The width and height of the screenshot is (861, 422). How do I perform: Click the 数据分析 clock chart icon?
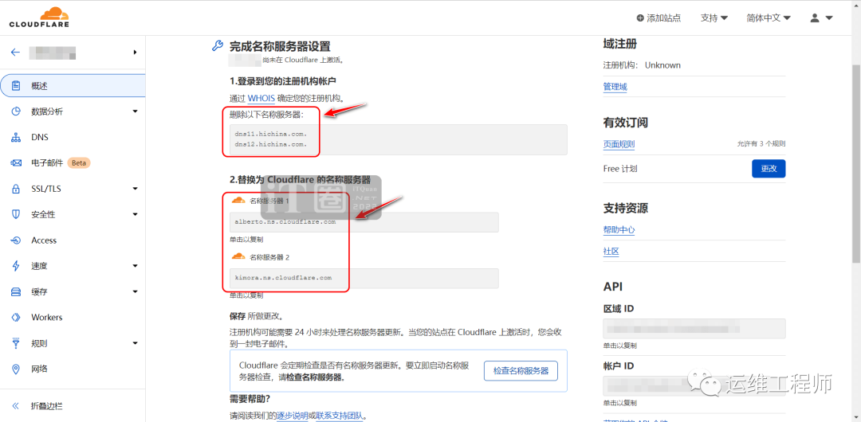pos(16,111)
